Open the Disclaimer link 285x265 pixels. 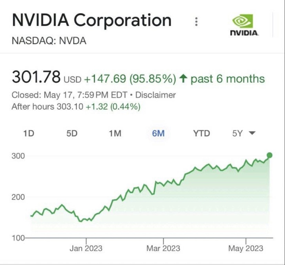pos(156,95)
